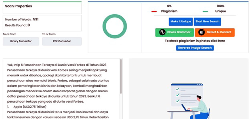Open the Check Grammar tool
The image size is (250, 119).
coord(174,32)
